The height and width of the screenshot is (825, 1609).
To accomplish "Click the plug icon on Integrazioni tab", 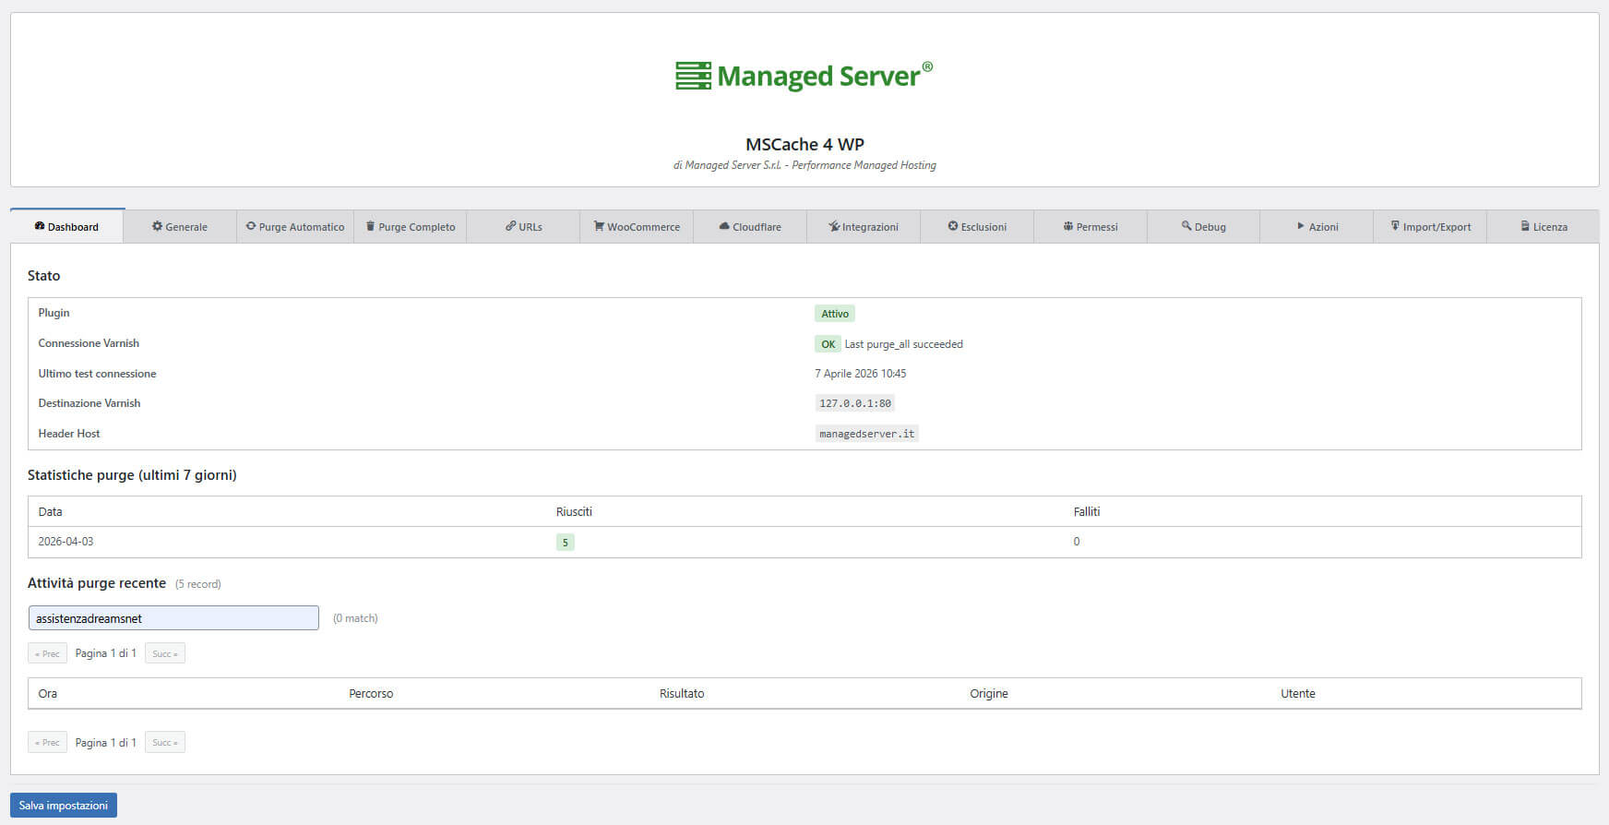I will pos(834,226).
